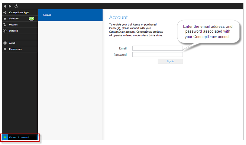Viewport: 246px width, 145px height.
Task: Click the Email field label
Action: click(123, 48)
